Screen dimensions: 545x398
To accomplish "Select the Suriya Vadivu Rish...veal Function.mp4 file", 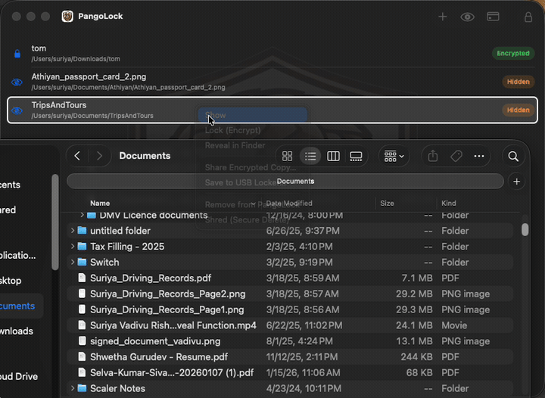I will 290,325.
